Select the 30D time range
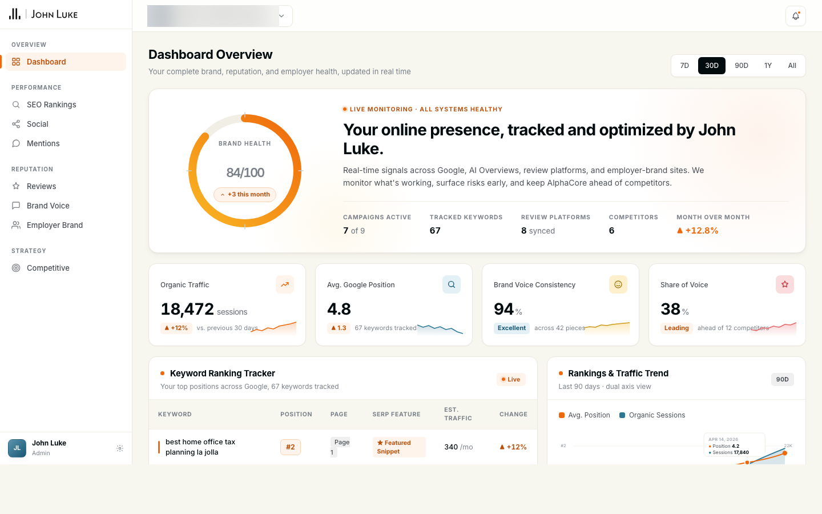The image size is (822, 514). [x=712, y=66]
